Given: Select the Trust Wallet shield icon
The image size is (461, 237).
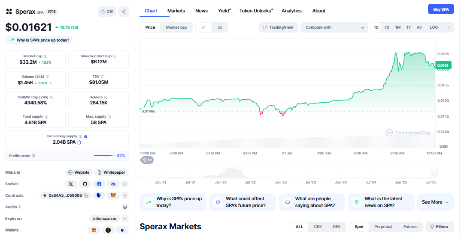Looking at the screenshot, I should pyautogui.click(x=122, y=230).
